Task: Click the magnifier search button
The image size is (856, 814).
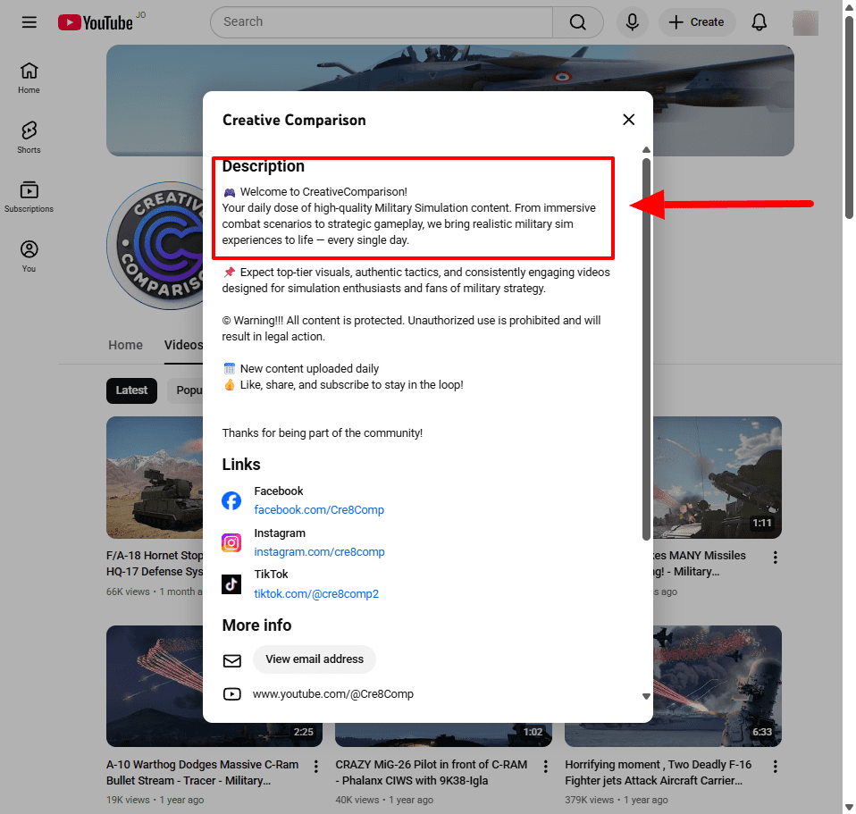Action: click(x=577, y=22)
